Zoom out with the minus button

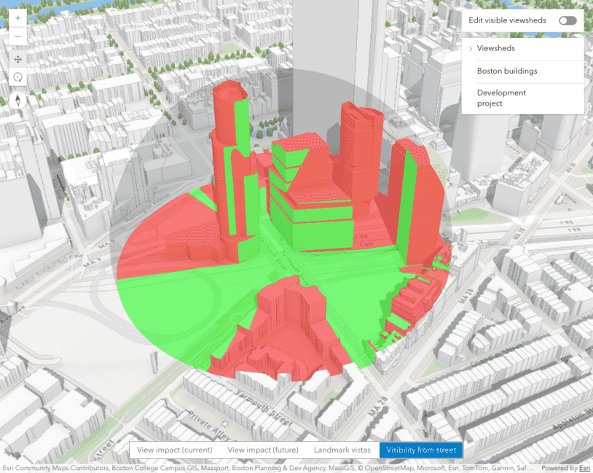[x=17, y=36]
